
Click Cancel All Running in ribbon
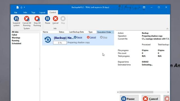click(x=27, y=21)
